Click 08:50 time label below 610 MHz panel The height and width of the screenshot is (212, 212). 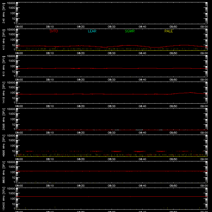pyautogui.click(x=173, y=80)
